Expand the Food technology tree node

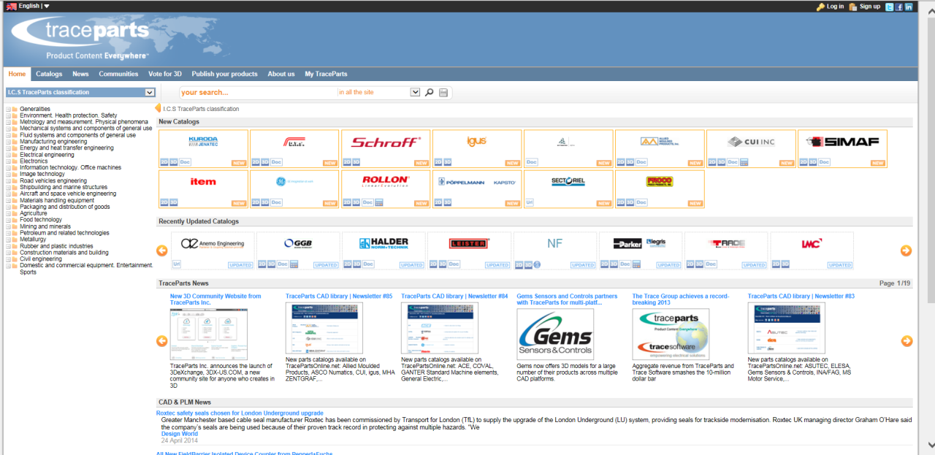tap(8, 220)
